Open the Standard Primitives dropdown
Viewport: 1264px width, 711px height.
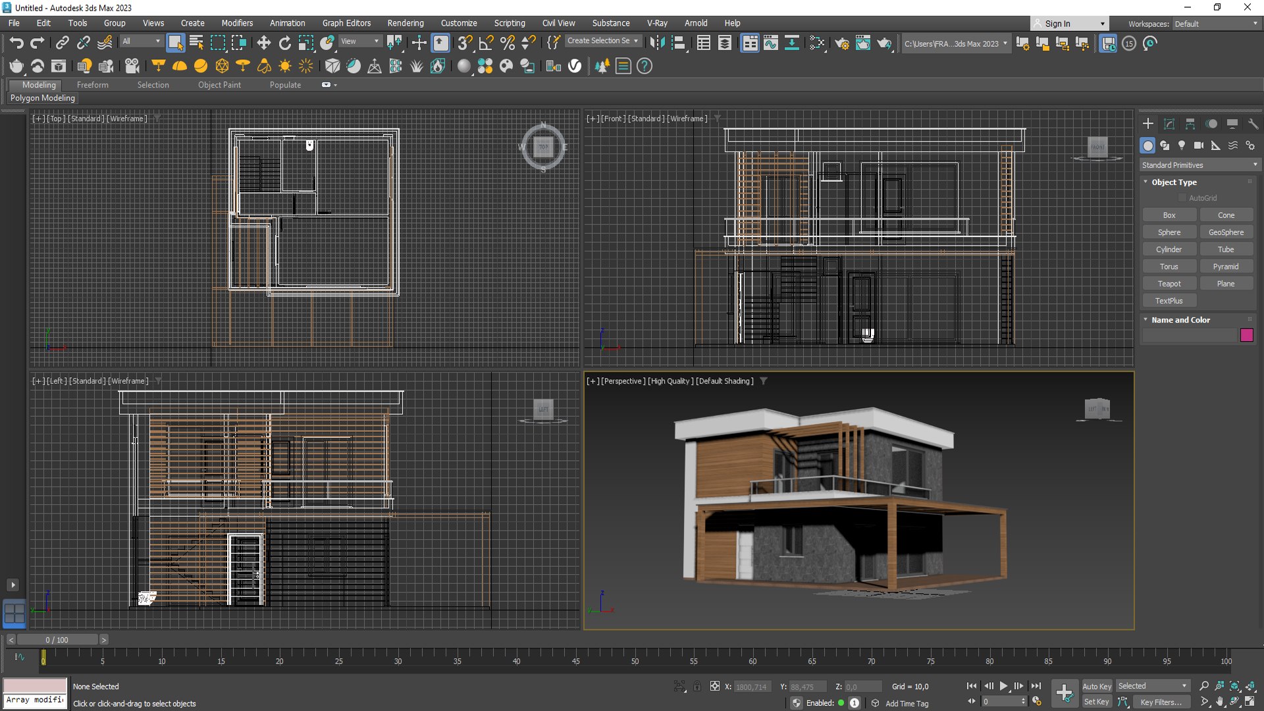[x=1199, y=165]
